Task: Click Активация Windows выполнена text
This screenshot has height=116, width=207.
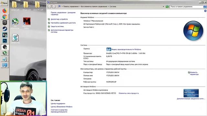Action: (x=96, y=90)
